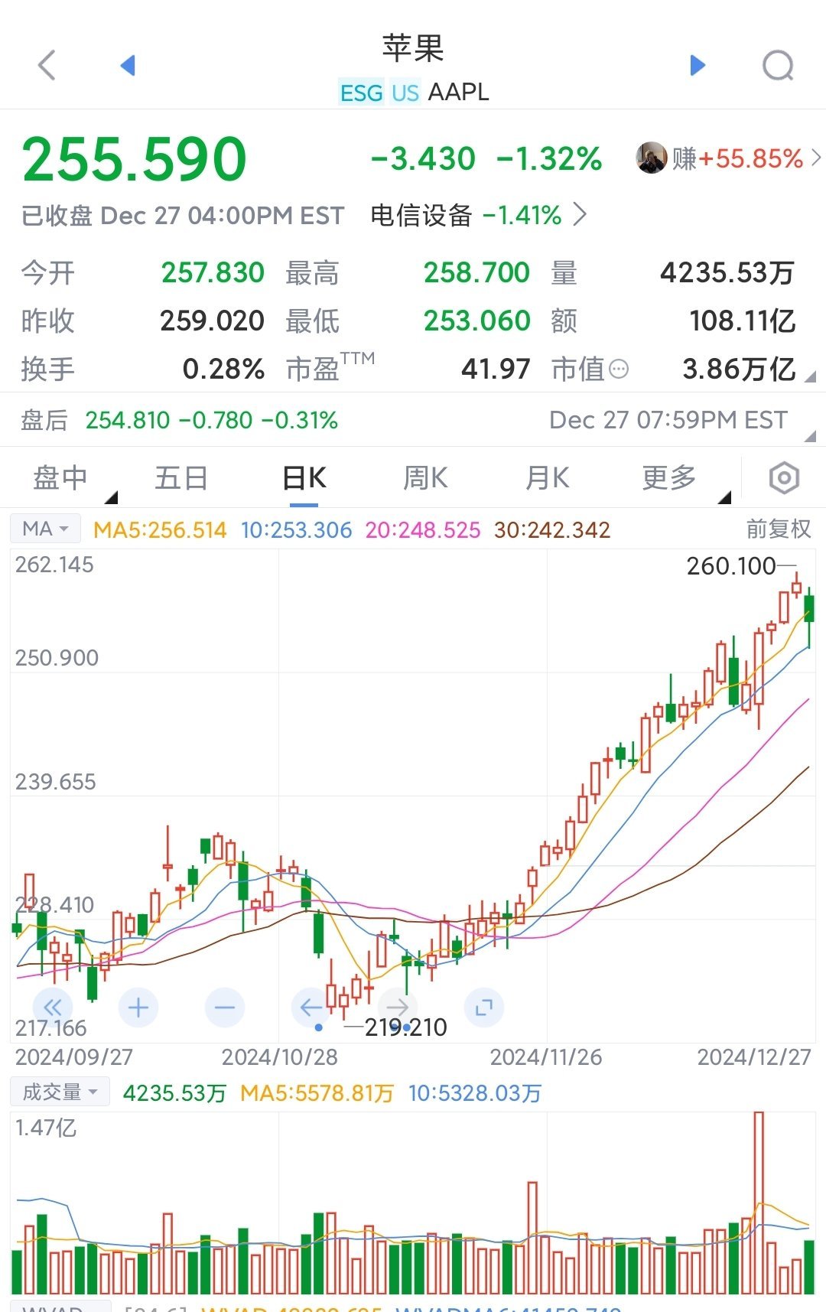Go back using the top-left arrow
This screenshot has height=1312, width=826.
click(47, 65)
